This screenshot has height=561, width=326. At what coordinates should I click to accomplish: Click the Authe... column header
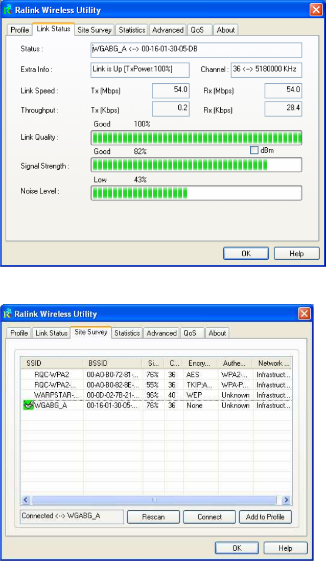click(235, 363)
